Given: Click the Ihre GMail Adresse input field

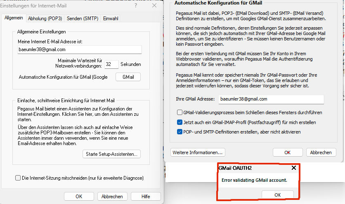Looking at the screenshot, I should tap(270, 99).
